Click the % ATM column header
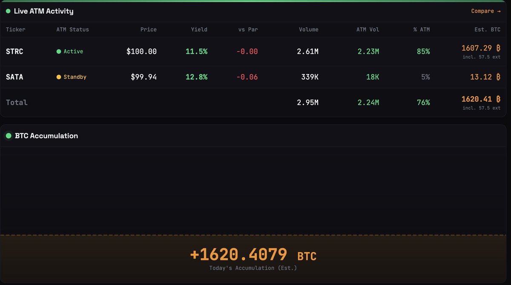The image size is (511, 285). 422,29
